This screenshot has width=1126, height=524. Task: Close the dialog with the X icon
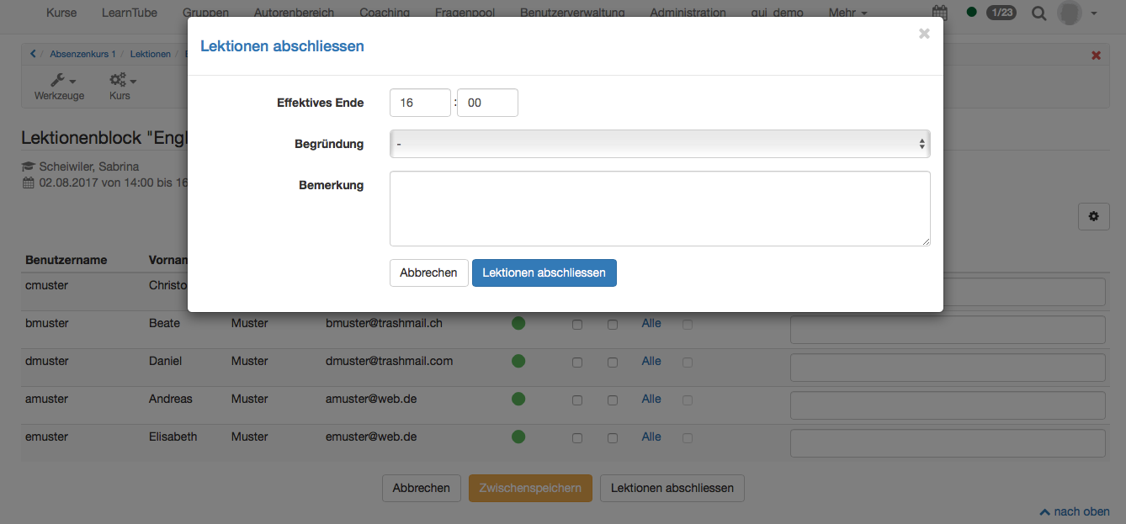[924, 34]
